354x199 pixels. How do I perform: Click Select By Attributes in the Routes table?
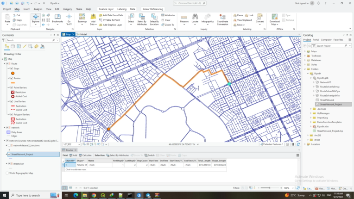click(x=117, y=155)
